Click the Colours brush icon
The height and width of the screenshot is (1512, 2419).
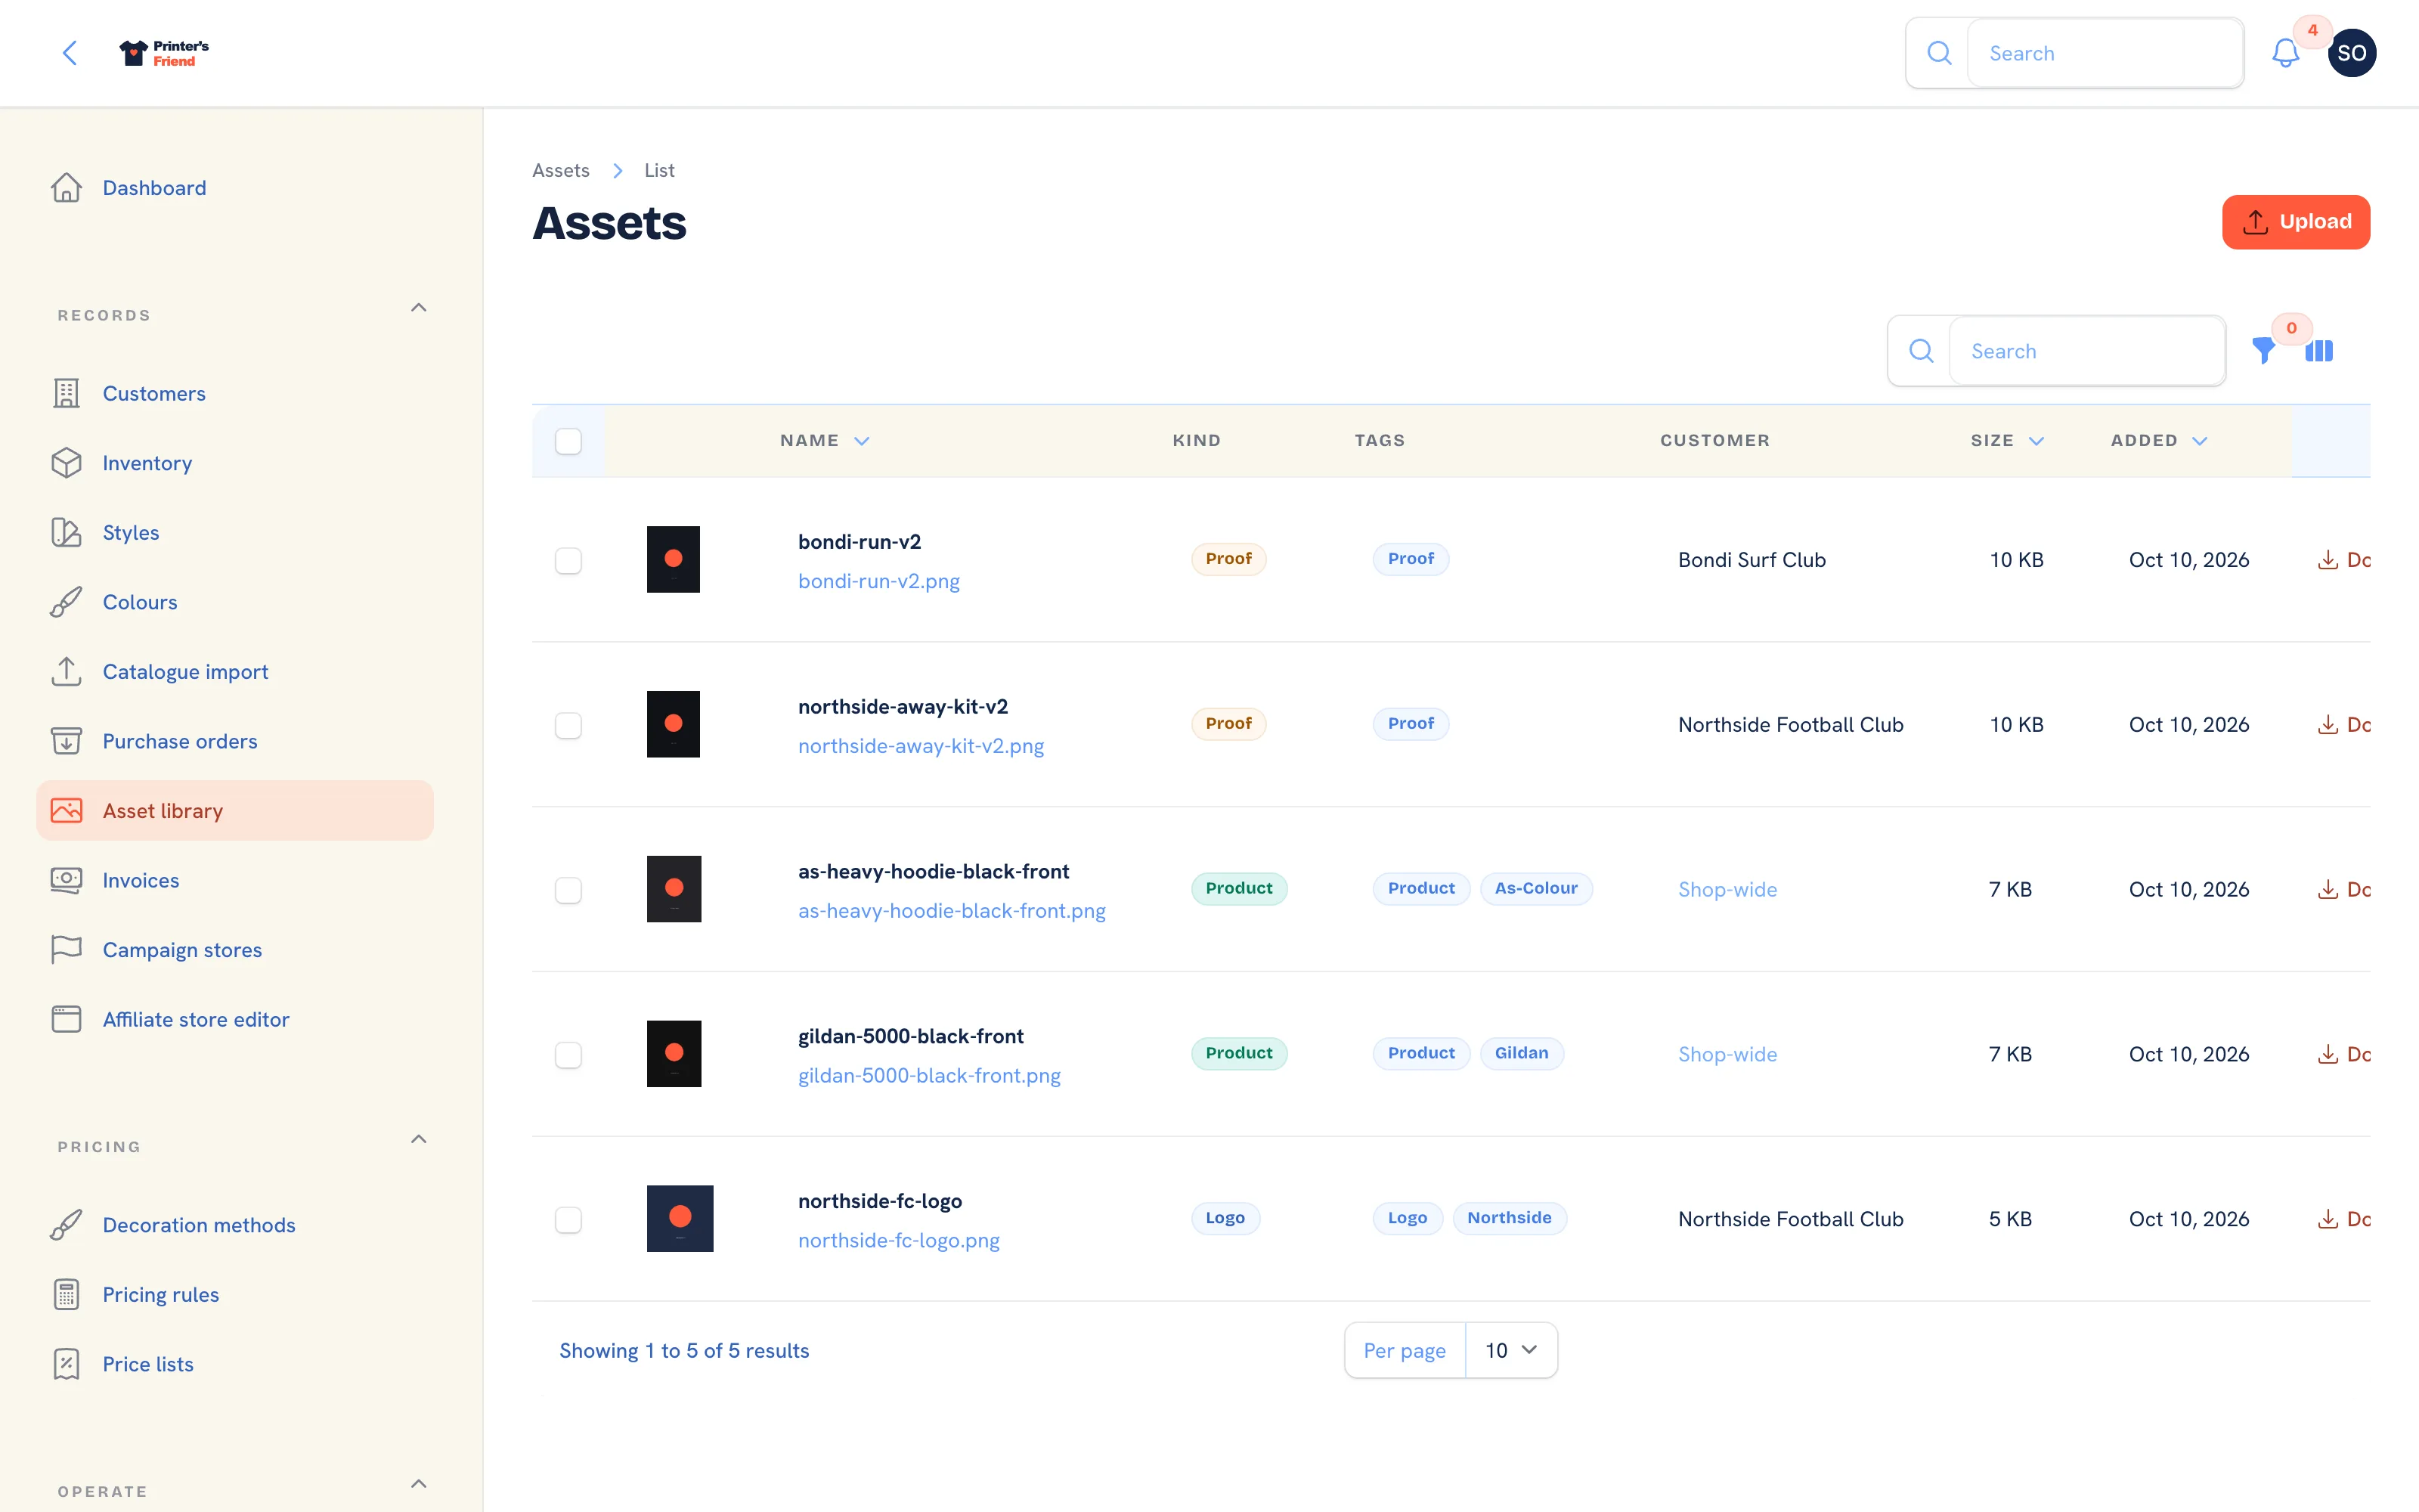pos(66,602)
